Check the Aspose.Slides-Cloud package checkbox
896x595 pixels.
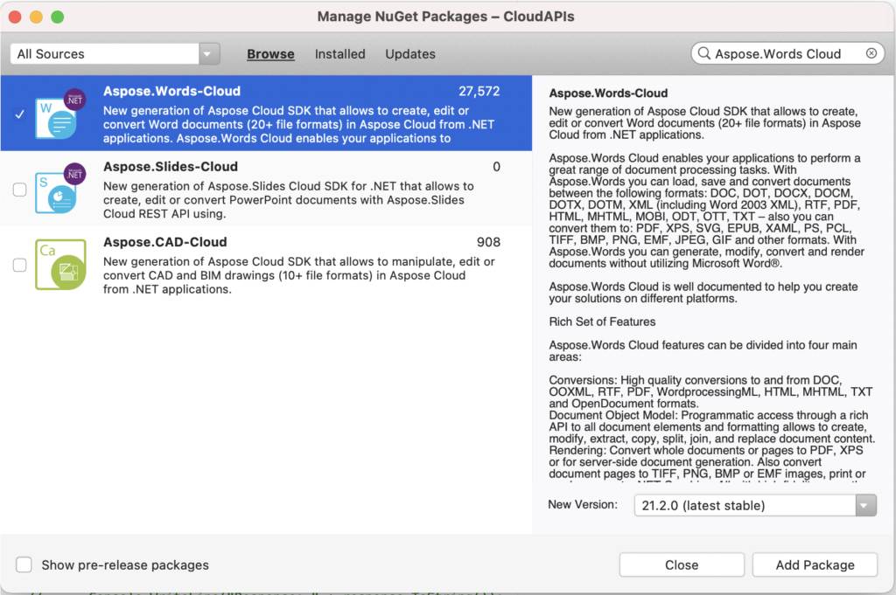point(19,190)
